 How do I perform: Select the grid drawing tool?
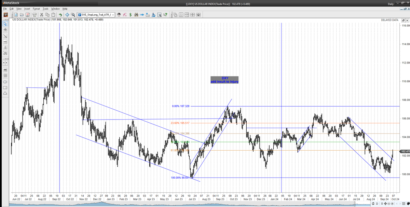[5, 75]
